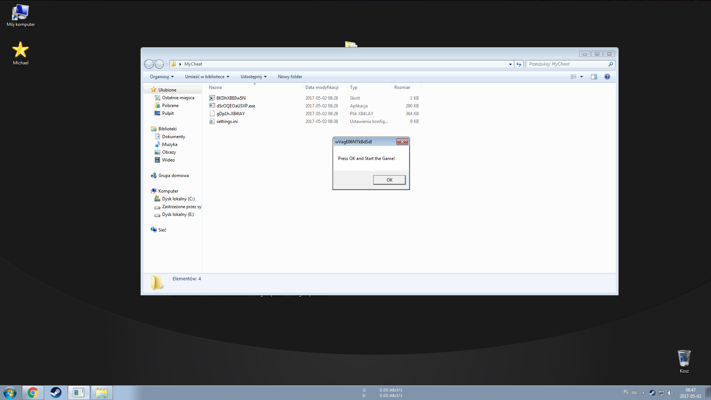Expand the address bar history dropdown

point(510,64)
